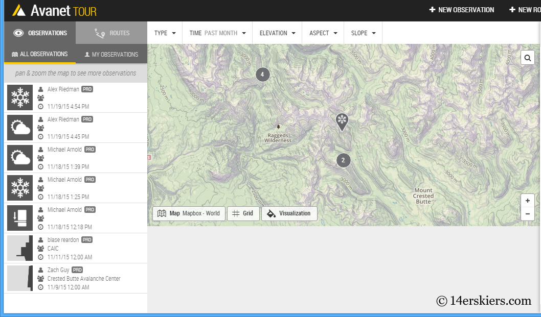The height and width of the screenshot is (317, 541).
Task: Click the route icon in Routes tab
Action: click(x=100, y=33)
